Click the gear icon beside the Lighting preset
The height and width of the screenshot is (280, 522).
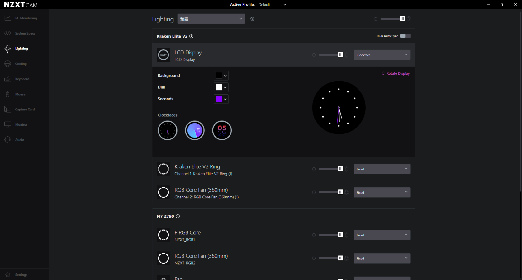point(252,19)
